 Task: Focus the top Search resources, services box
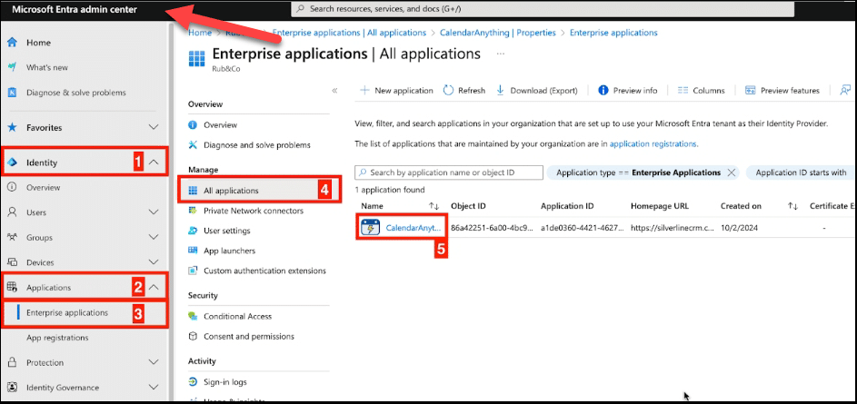(543, 9)
